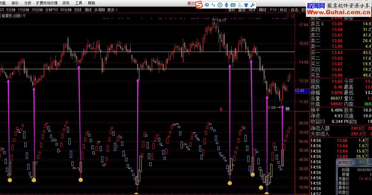The width and height of the screenshot is (372, 195).
Task: Click the 买五 order book row
Action: click(x=341, y=75)
